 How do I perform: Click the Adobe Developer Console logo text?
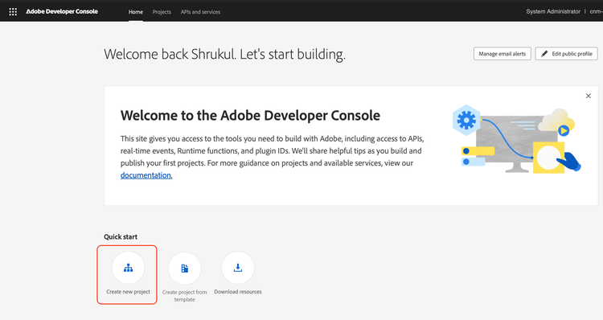tap(62, 11)
